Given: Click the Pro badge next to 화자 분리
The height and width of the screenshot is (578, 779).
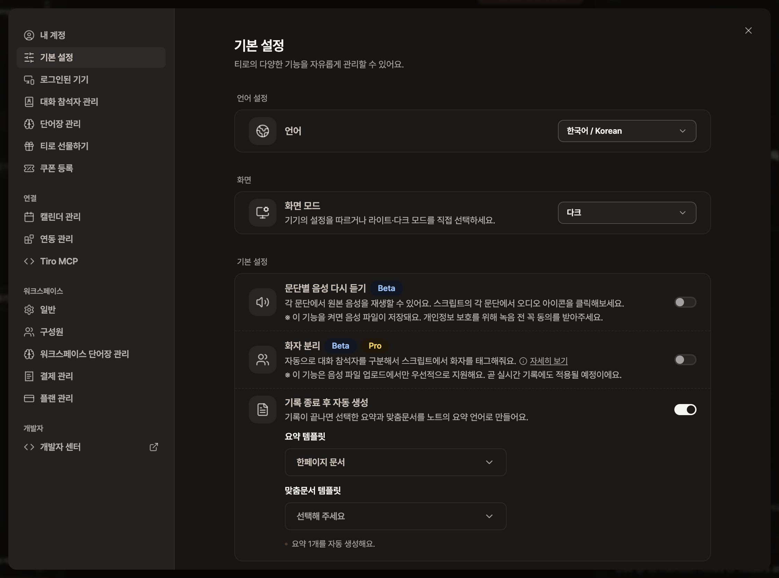Looking at the screenshot, I should tap(375, 346).
